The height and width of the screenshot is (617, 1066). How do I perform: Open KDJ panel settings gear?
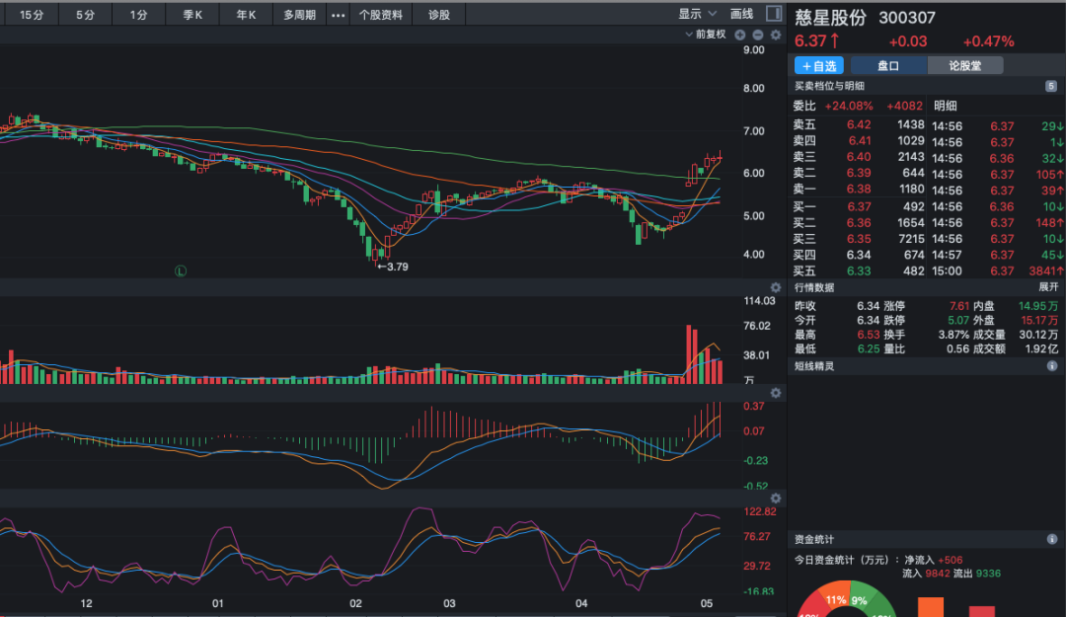(x=776, y=498)
